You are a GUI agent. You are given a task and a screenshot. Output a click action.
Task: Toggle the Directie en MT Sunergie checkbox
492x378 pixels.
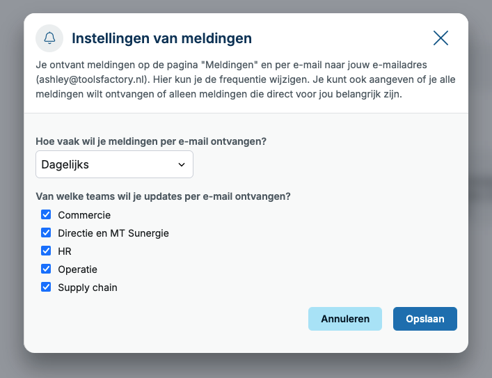click(46, 233)
